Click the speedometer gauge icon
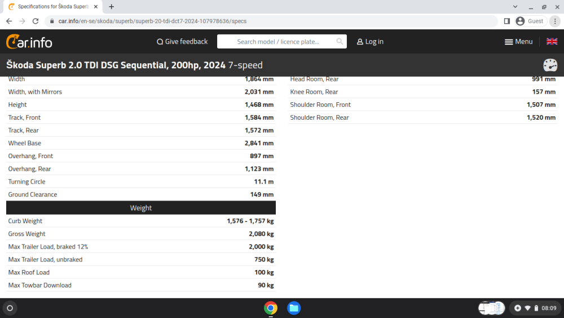This screenshot has width=564, height=318. tap(550, 65)
